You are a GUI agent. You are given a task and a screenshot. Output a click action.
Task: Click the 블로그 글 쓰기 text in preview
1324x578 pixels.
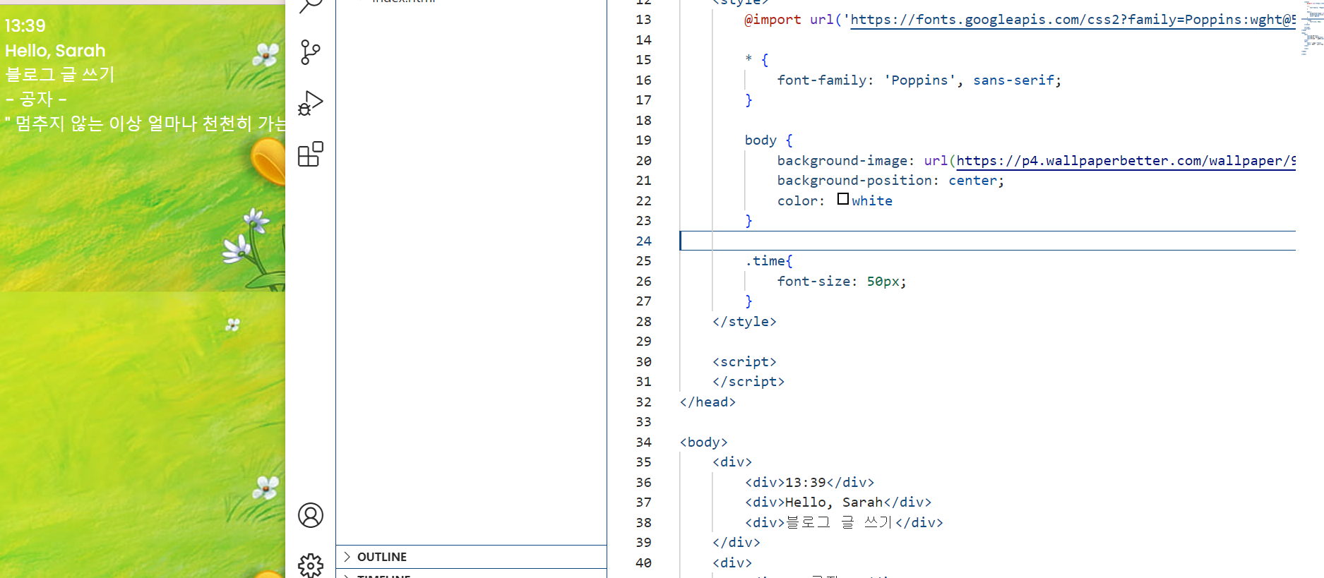pos(59,75)
